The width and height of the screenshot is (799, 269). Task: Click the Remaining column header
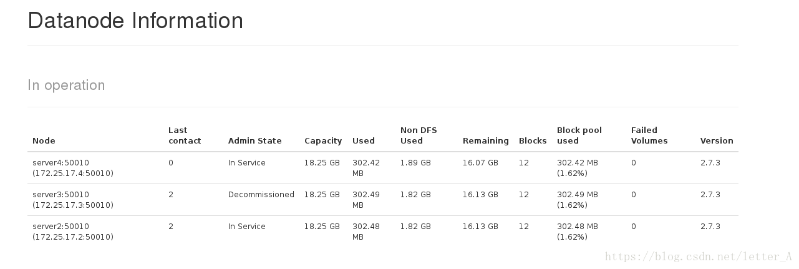485,141
